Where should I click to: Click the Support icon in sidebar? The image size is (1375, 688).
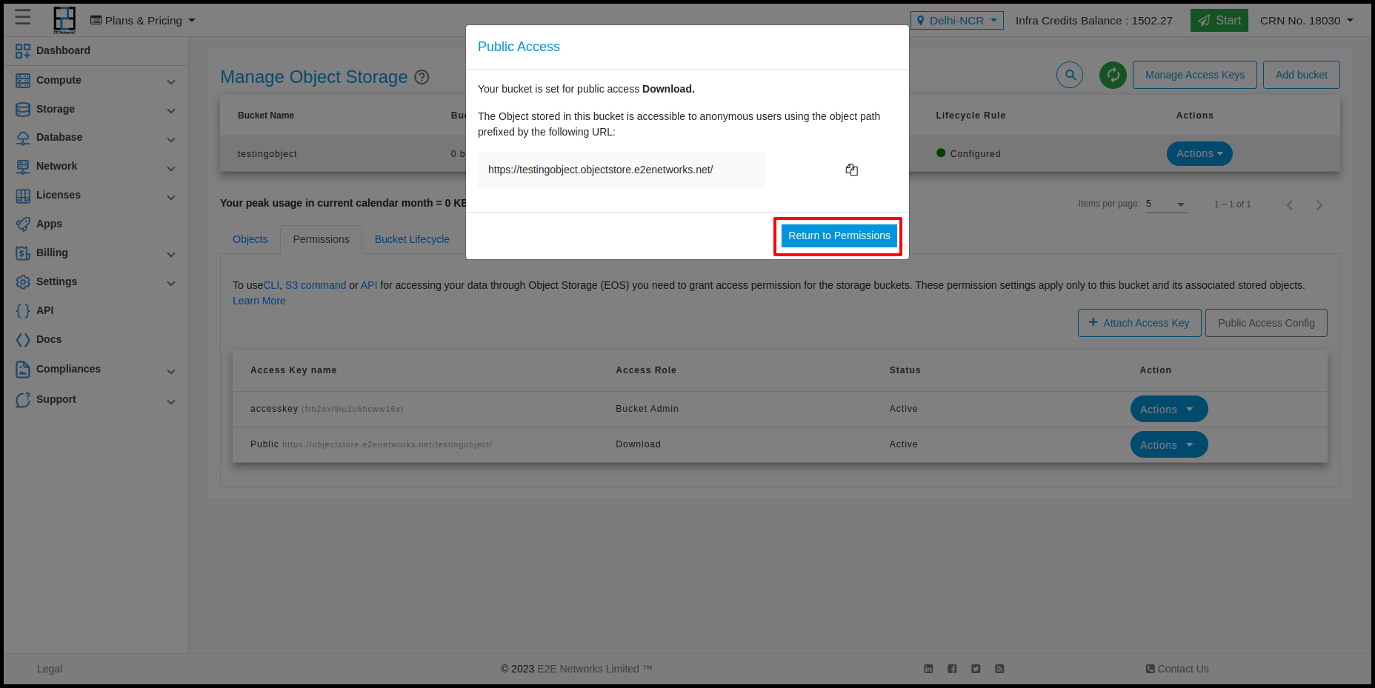click(23, 400)
